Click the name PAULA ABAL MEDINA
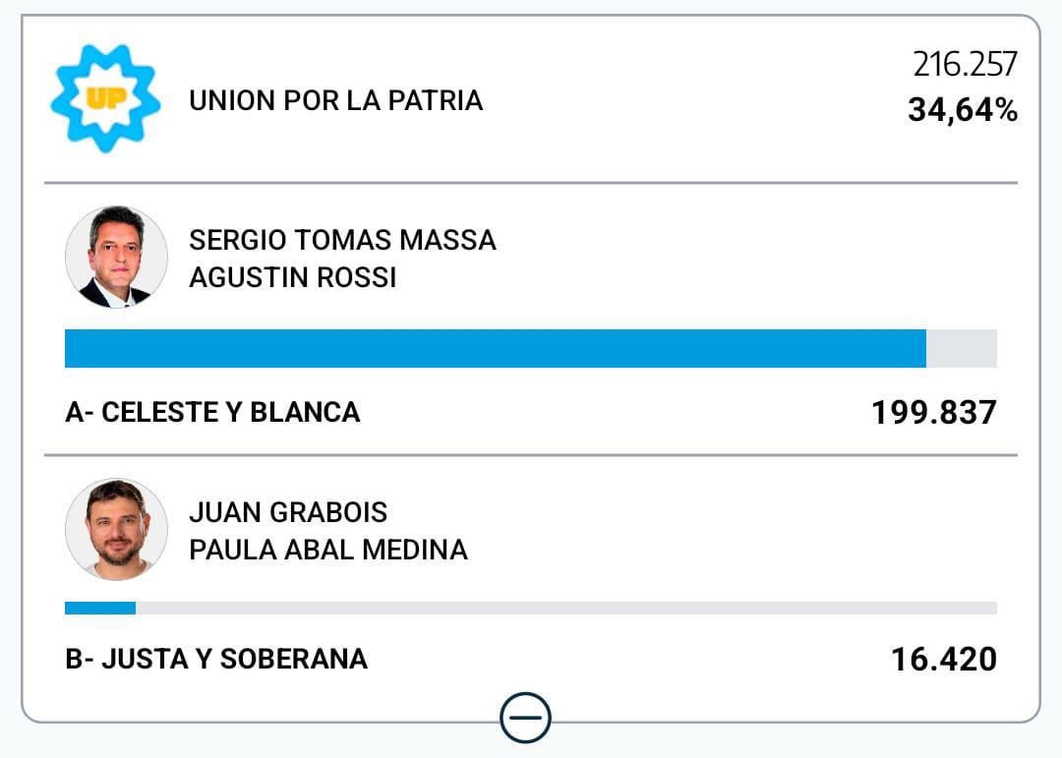Image resolution: width=1062 pixels, height=758 pixels. tap(327, 550)
